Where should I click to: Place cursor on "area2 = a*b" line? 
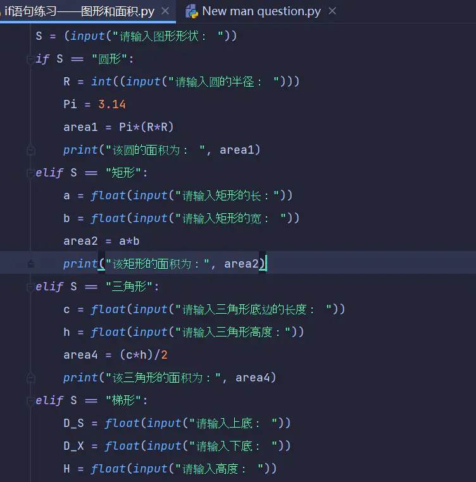[x=101, y=241]
